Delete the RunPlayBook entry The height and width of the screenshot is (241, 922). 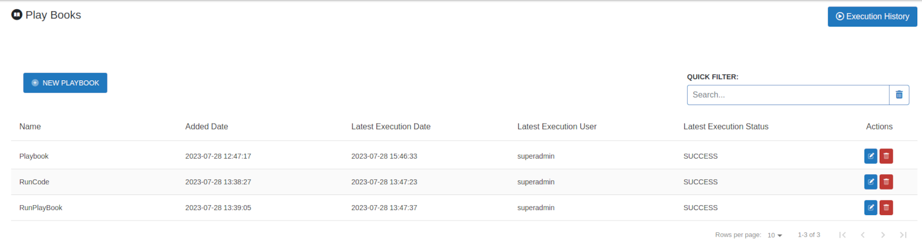(886, 207)
